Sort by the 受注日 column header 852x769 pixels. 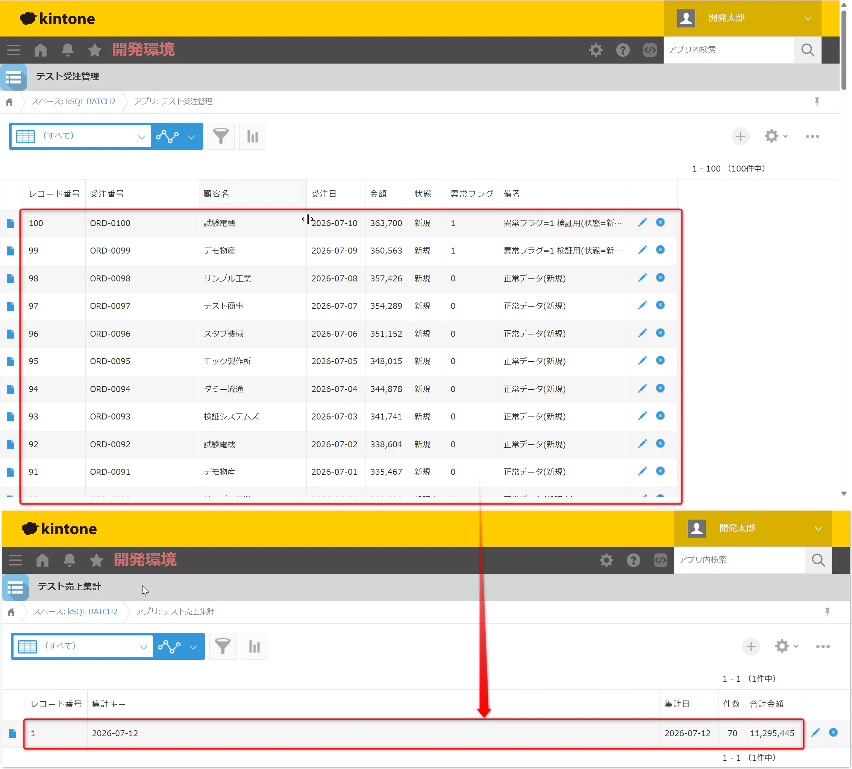(323, 194)
